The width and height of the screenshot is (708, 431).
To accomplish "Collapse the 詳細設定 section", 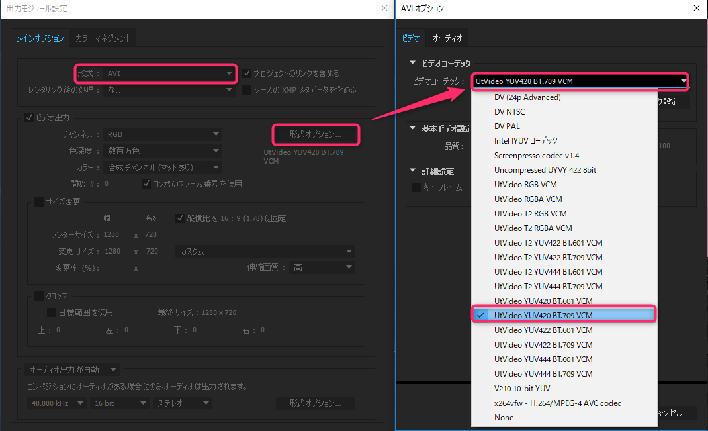I will (x=414, y=170).
